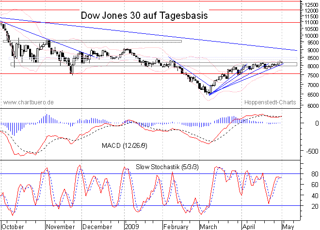Screen dimensions: 320x230
Task: Click the 12000 price axis value
Action: pos(311,11)
